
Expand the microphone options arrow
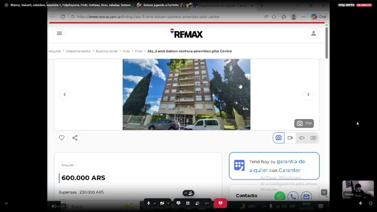click(155, 203)
